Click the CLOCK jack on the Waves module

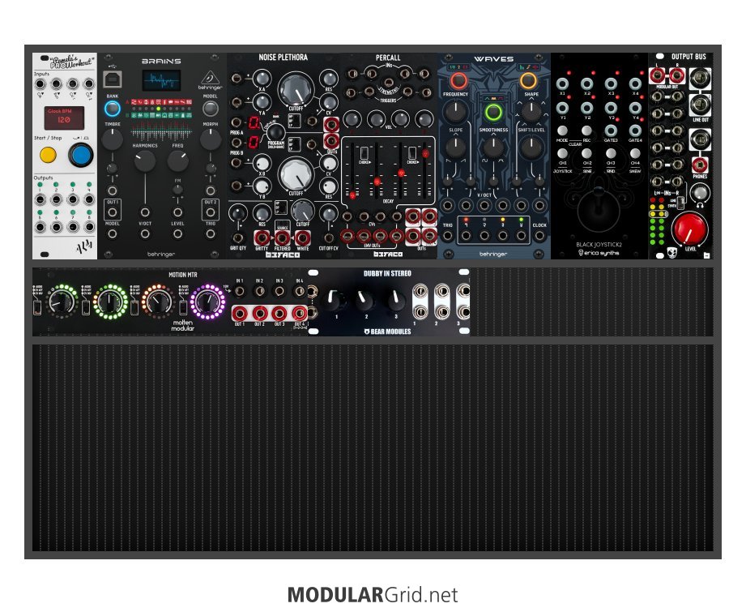[539, 235]
